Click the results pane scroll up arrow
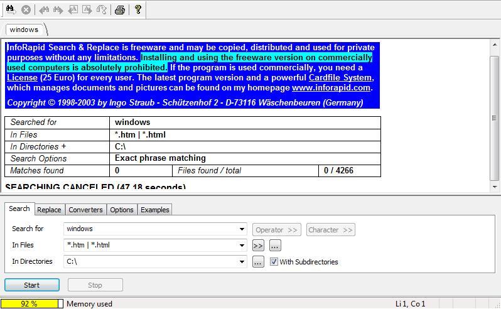The height and width of the screenshot is (309, 501). (495, 45)
